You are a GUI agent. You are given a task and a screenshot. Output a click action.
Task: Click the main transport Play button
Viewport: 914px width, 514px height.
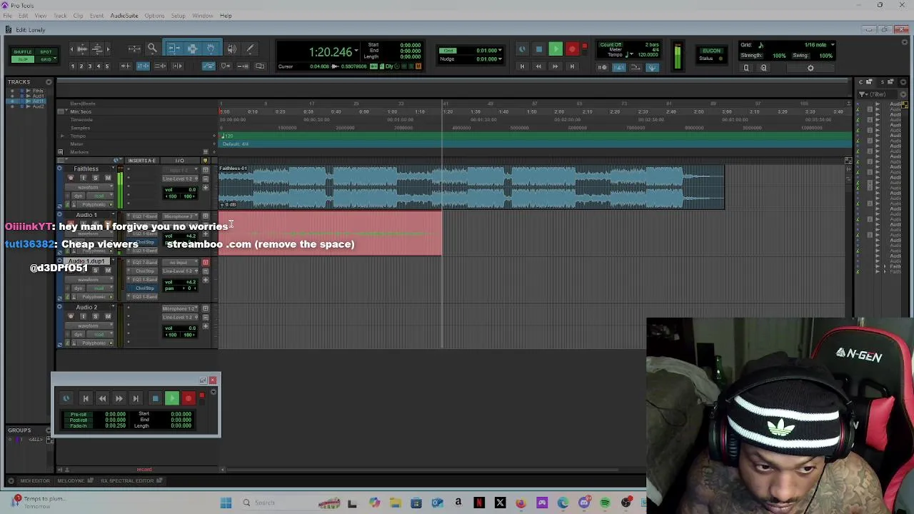[556, 49]
